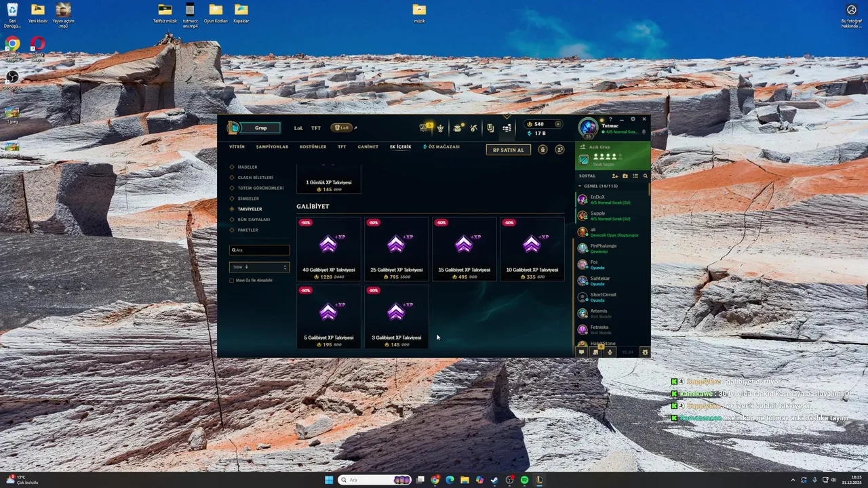
Task: Click the friend search magnifier icon
Action: 645,176
